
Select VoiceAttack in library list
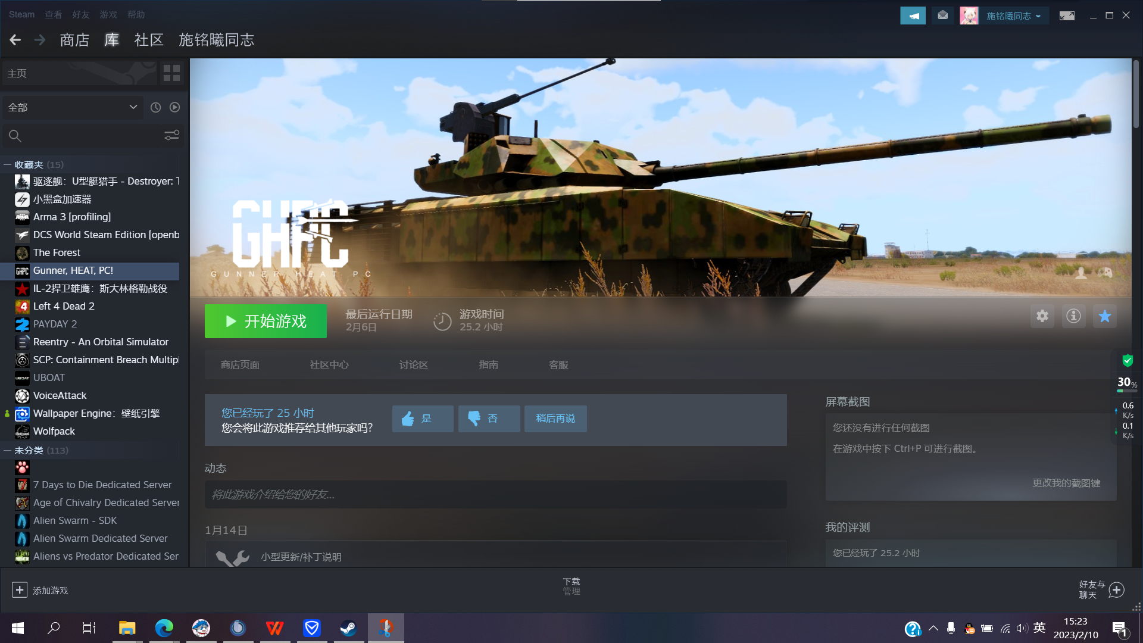tap(90, 395)
